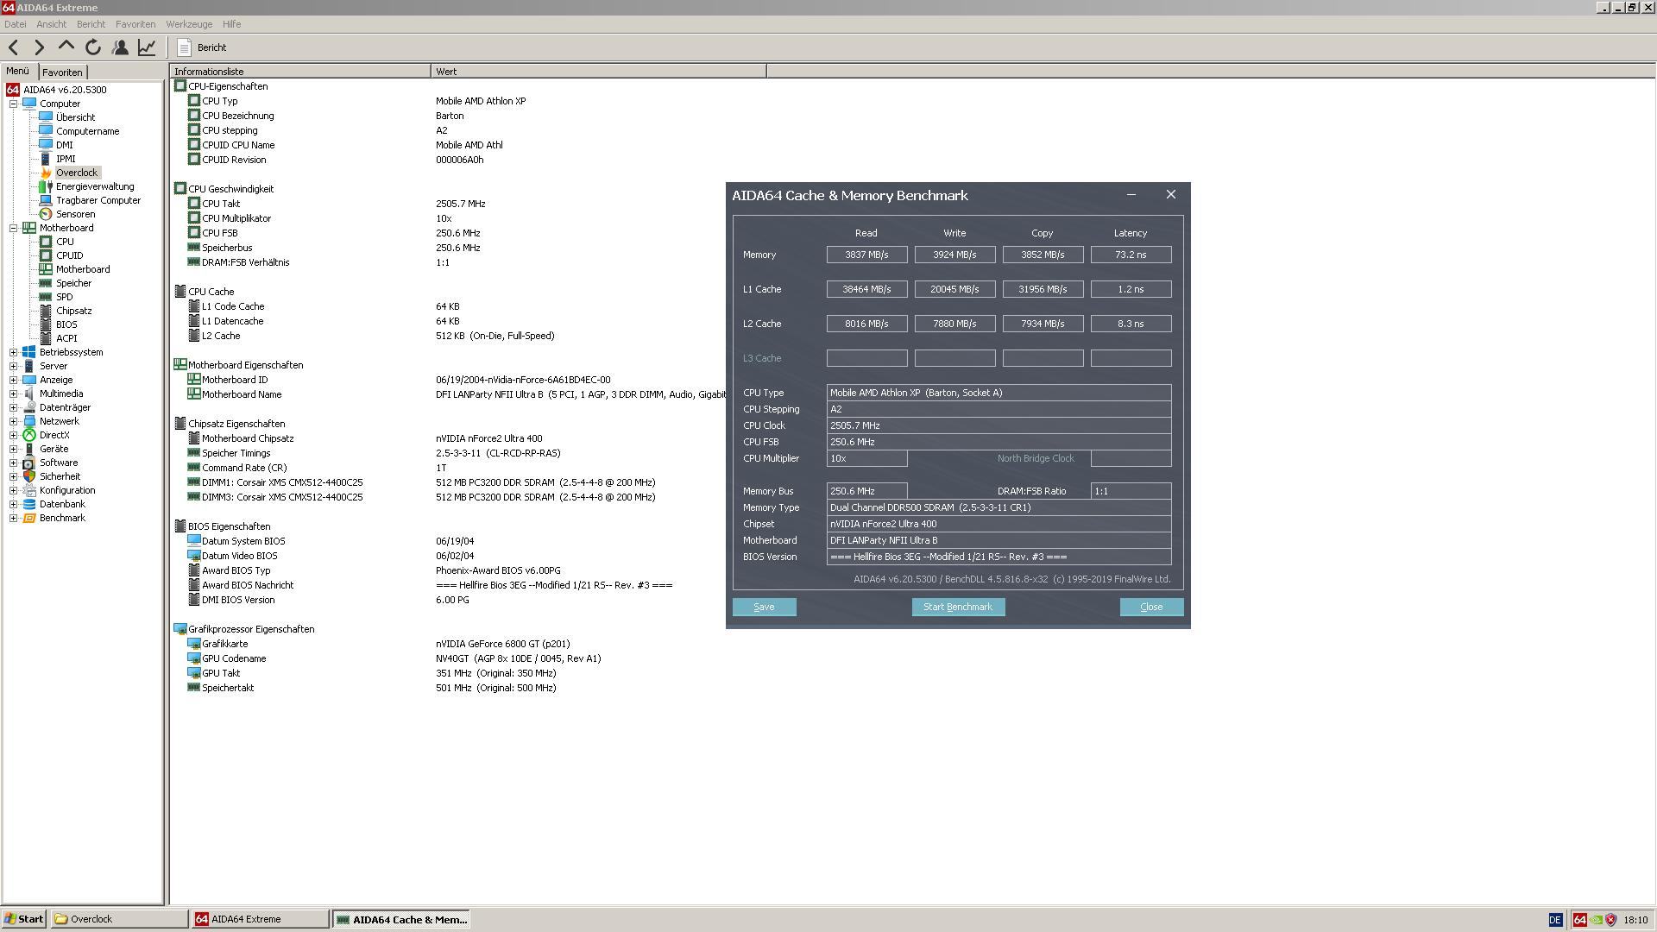Screen dimensions: 1657x932
Task: Click the Back navigation arrow icon
Action: pyautogui.click(x=14, y=47)
